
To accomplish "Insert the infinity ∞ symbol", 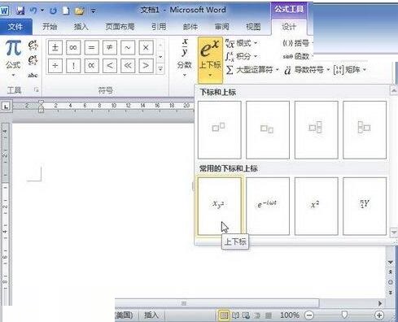I will click(73, 48).
